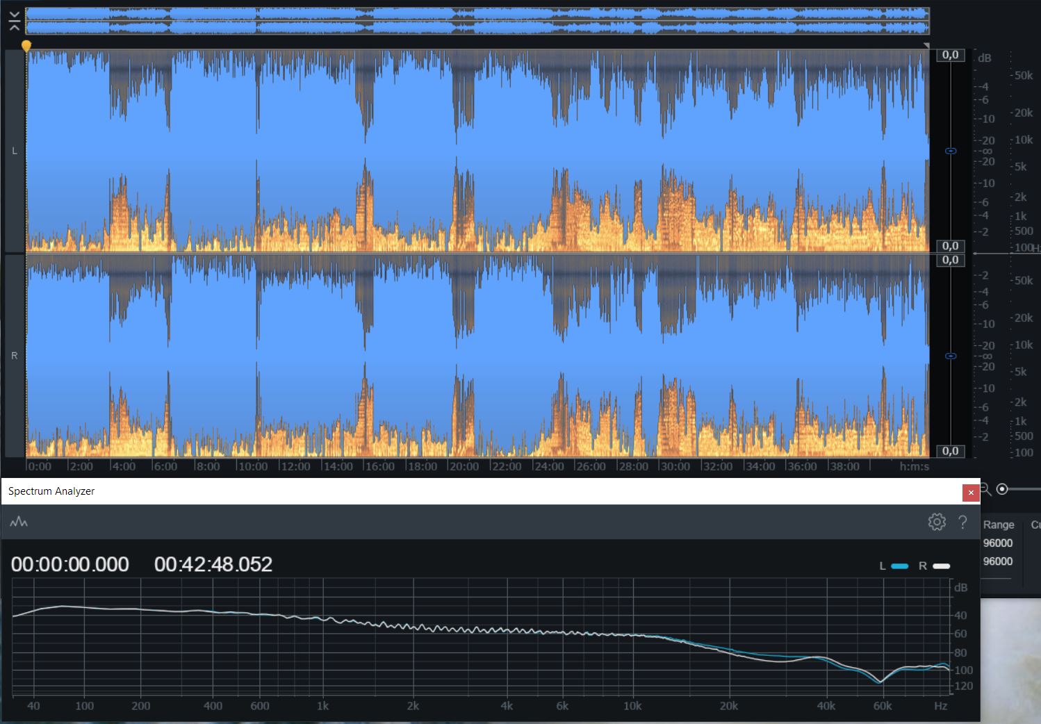
Task: Click the 32:00 mark on the time ruler
Action: click(718, 466)
